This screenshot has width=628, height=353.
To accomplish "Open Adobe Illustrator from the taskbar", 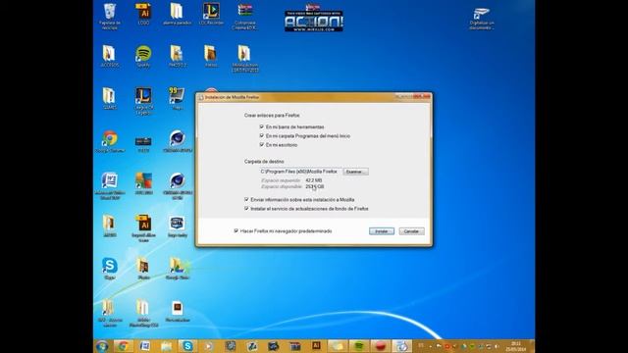I will (316, 346).
